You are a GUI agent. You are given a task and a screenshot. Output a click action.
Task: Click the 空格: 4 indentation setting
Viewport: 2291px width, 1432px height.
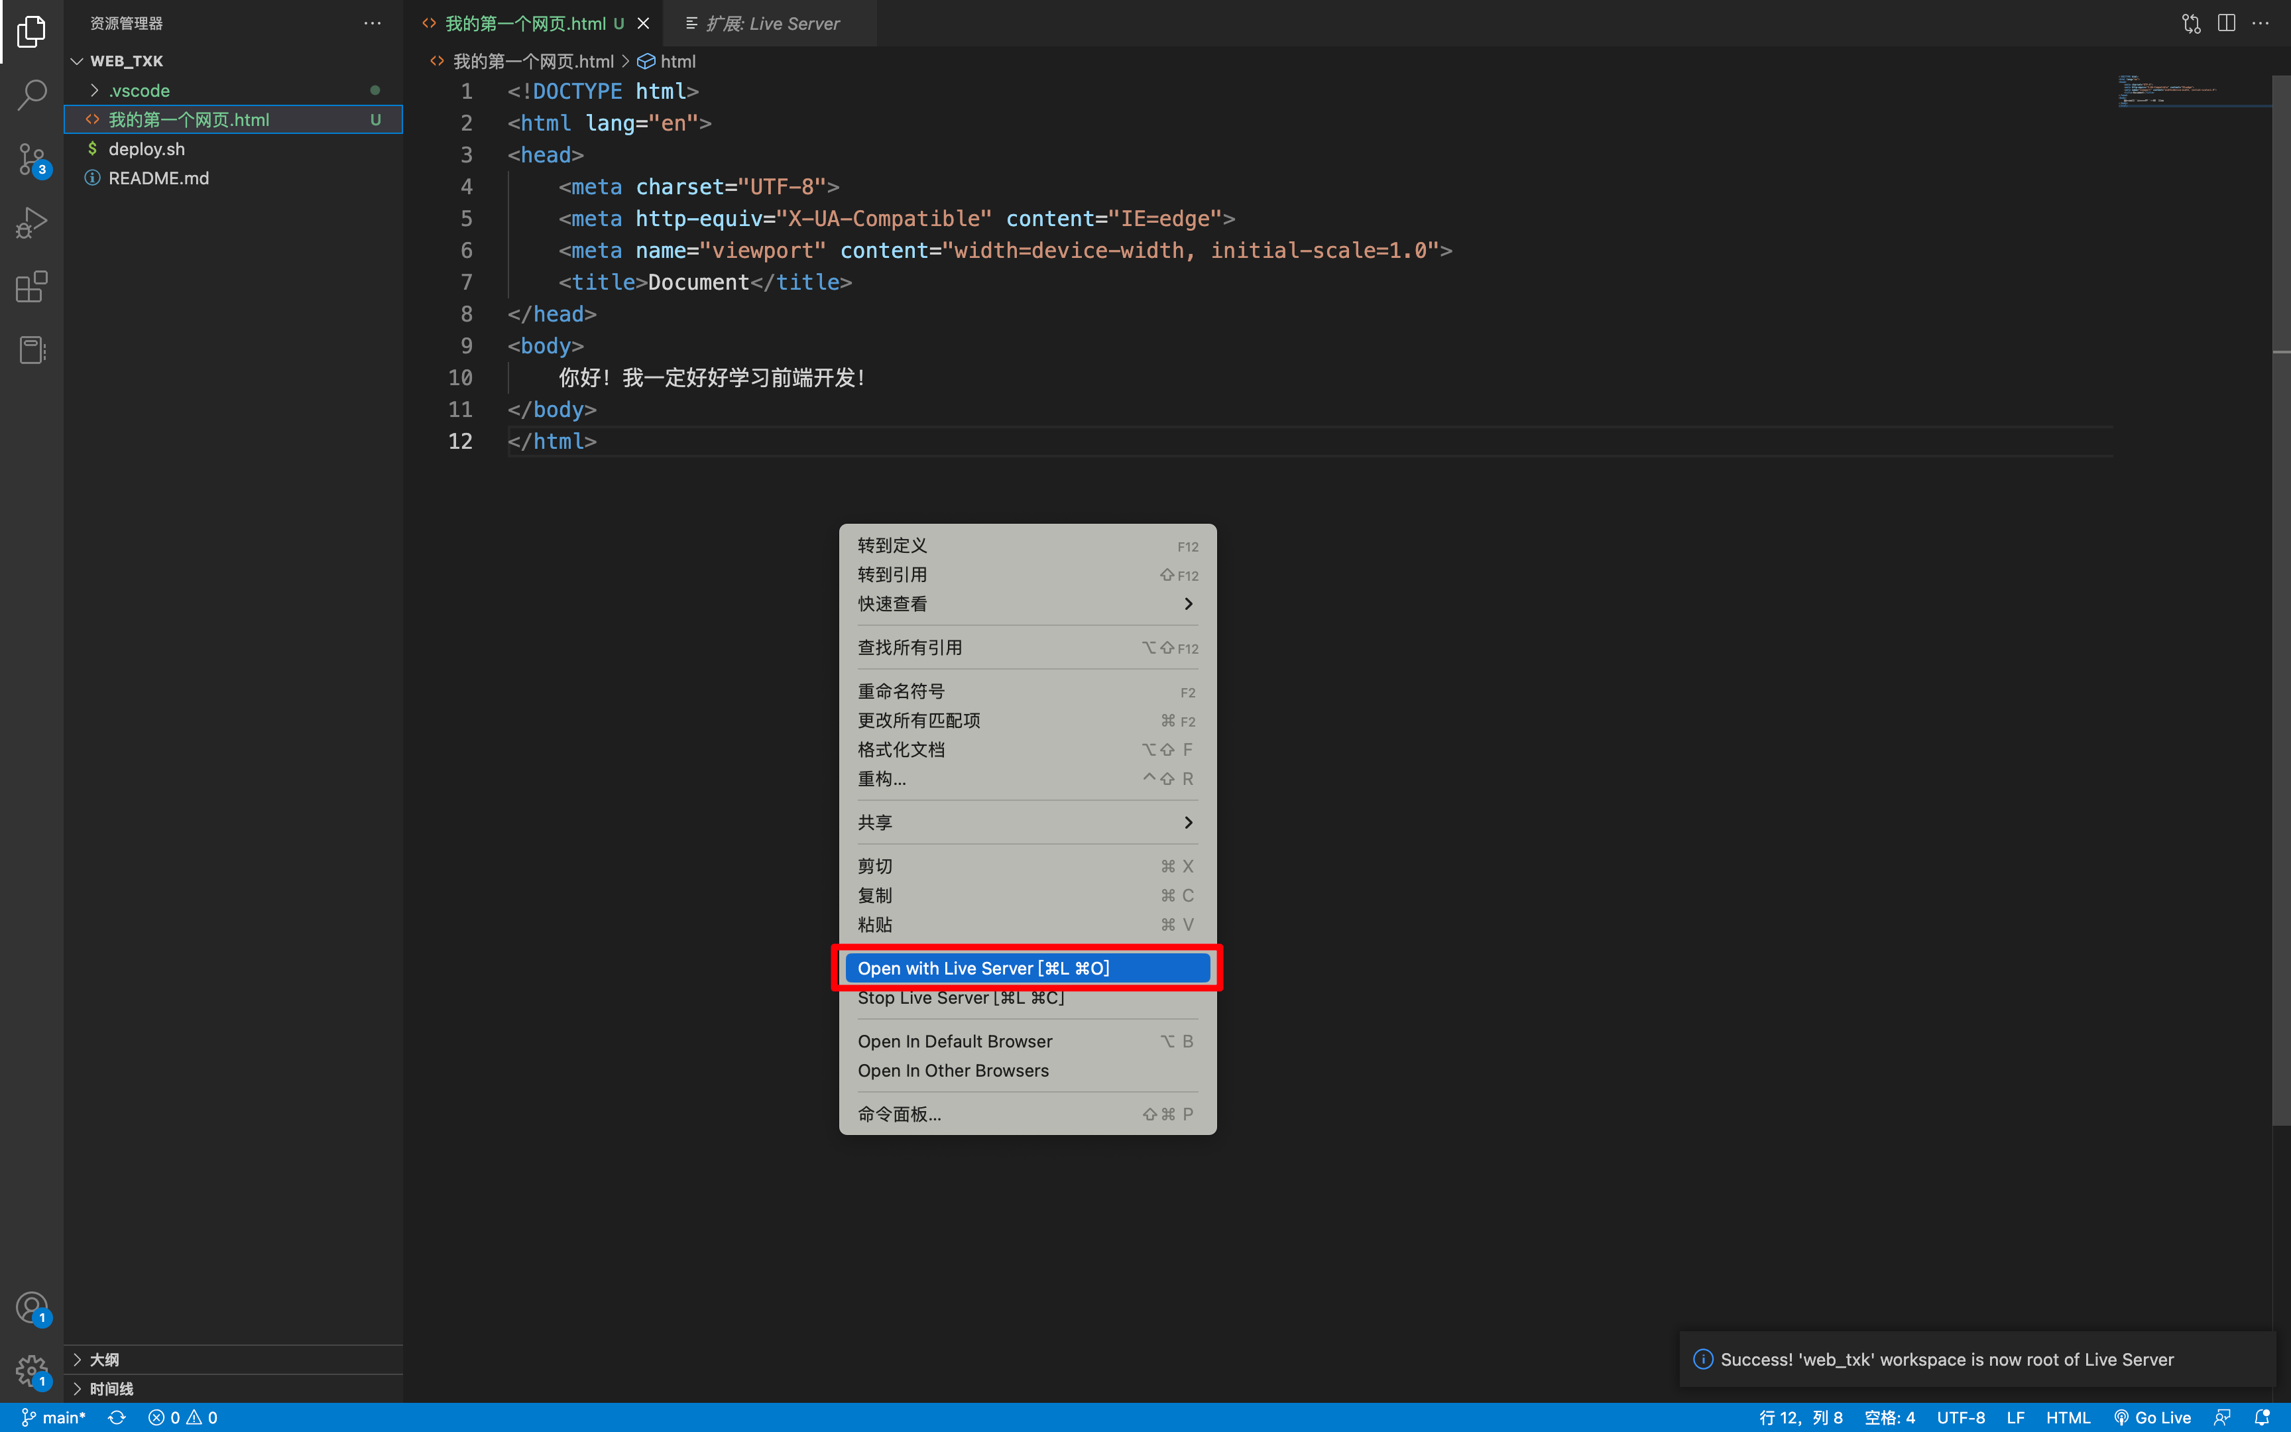point(1889,1417)
